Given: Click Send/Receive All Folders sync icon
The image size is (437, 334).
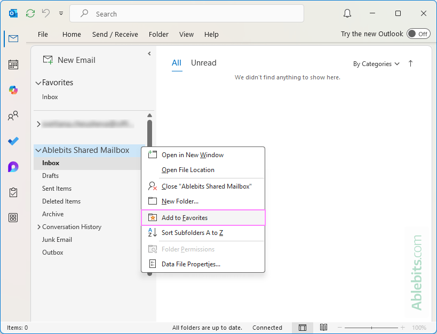Looking at the screenshot, I should point(30,13).
